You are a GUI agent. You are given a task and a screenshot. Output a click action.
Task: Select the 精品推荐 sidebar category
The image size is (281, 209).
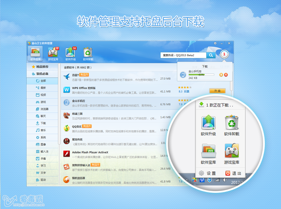click(x=42, y=67)
